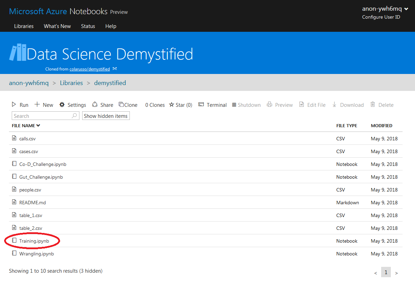Open calls.csv file name
The width and height of the screenshot is (415, 281).
click(x=27, y=139)
